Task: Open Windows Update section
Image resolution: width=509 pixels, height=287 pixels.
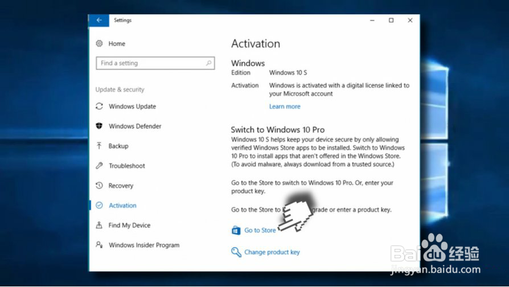Action: 132,106
